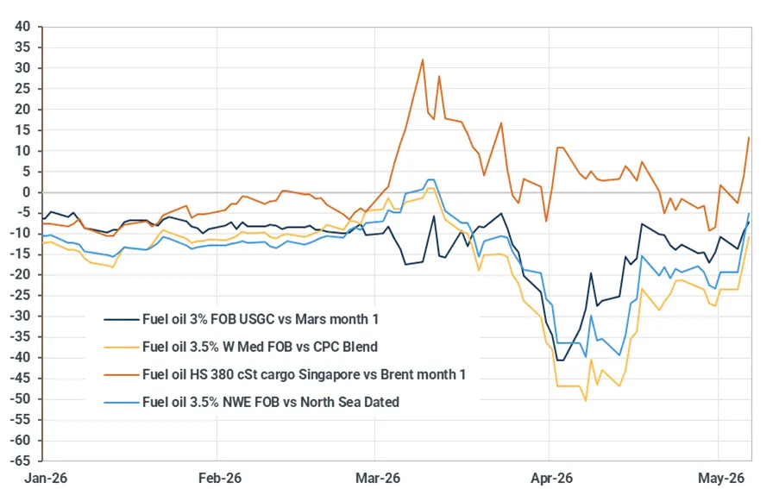
Task: Click the yellow W Med legend line swatch
Action: point(122,347)
